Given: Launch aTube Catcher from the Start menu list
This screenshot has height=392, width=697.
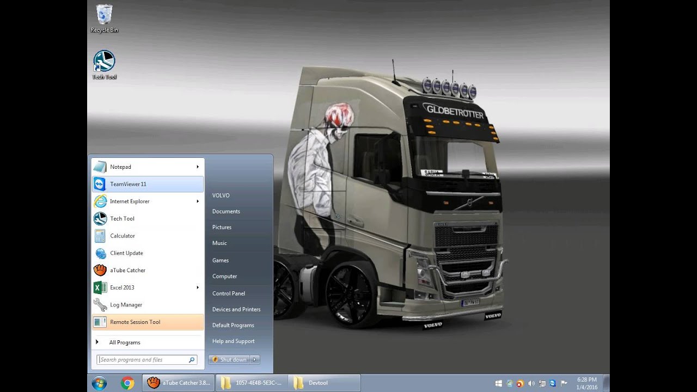Looking at the screenshot, I should tap(148, 270).
